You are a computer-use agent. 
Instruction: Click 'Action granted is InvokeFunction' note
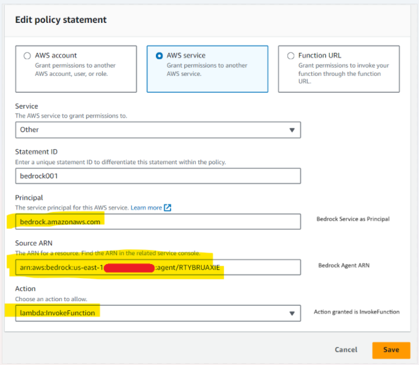pyautogui.click(x=356, y=312)
